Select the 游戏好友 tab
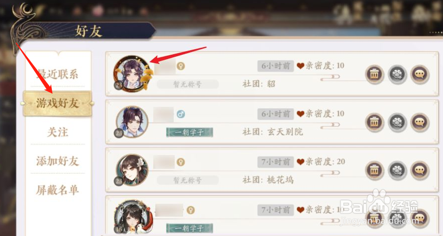443x236 pixels. click(x=58, y=103)
